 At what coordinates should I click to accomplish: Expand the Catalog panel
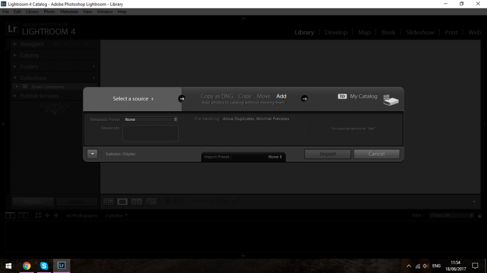15,55
